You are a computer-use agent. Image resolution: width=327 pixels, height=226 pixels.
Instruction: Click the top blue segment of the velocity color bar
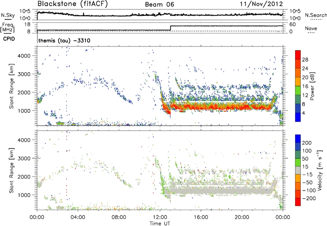[298, 139]
